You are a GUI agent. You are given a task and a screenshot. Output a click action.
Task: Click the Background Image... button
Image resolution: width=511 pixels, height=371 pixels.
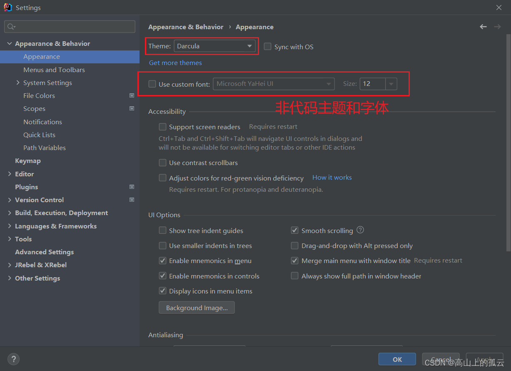197,308
